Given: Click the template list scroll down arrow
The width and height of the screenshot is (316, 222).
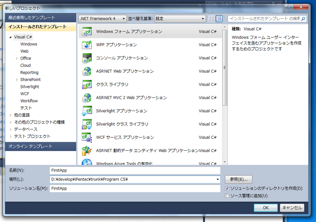Looking at the screenshot, I should tap(225, 162).
